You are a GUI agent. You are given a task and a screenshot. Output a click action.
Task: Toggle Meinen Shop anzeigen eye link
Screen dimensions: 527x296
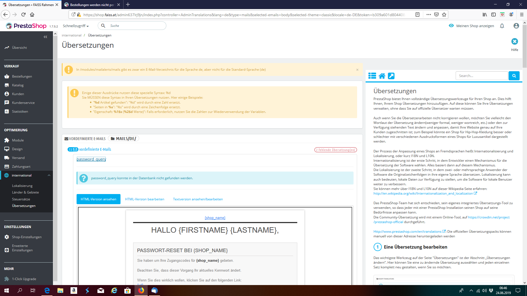pos(471,26)
